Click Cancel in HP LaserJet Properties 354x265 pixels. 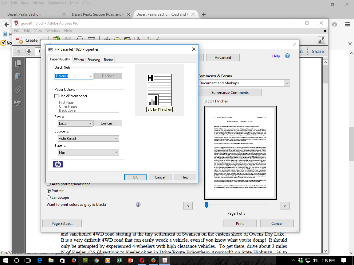(160, 177)
